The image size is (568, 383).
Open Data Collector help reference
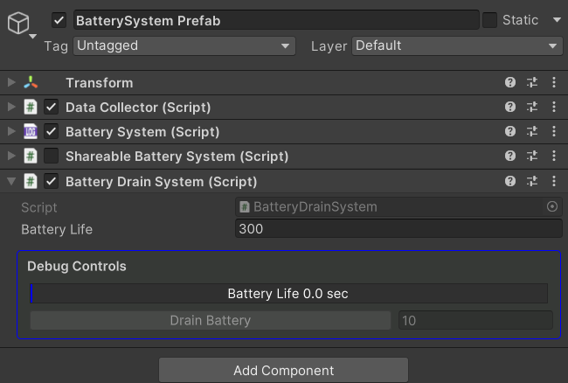[x=510, y=107]
